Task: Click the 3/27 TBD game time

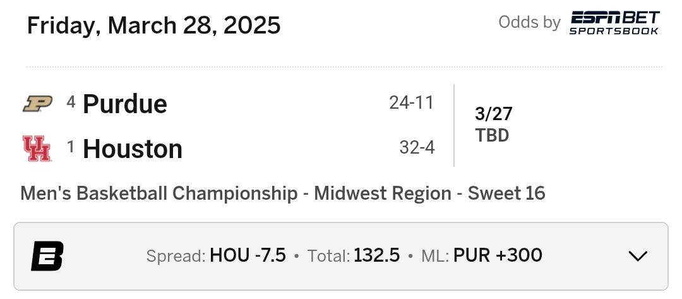Action: coord(493,125)
